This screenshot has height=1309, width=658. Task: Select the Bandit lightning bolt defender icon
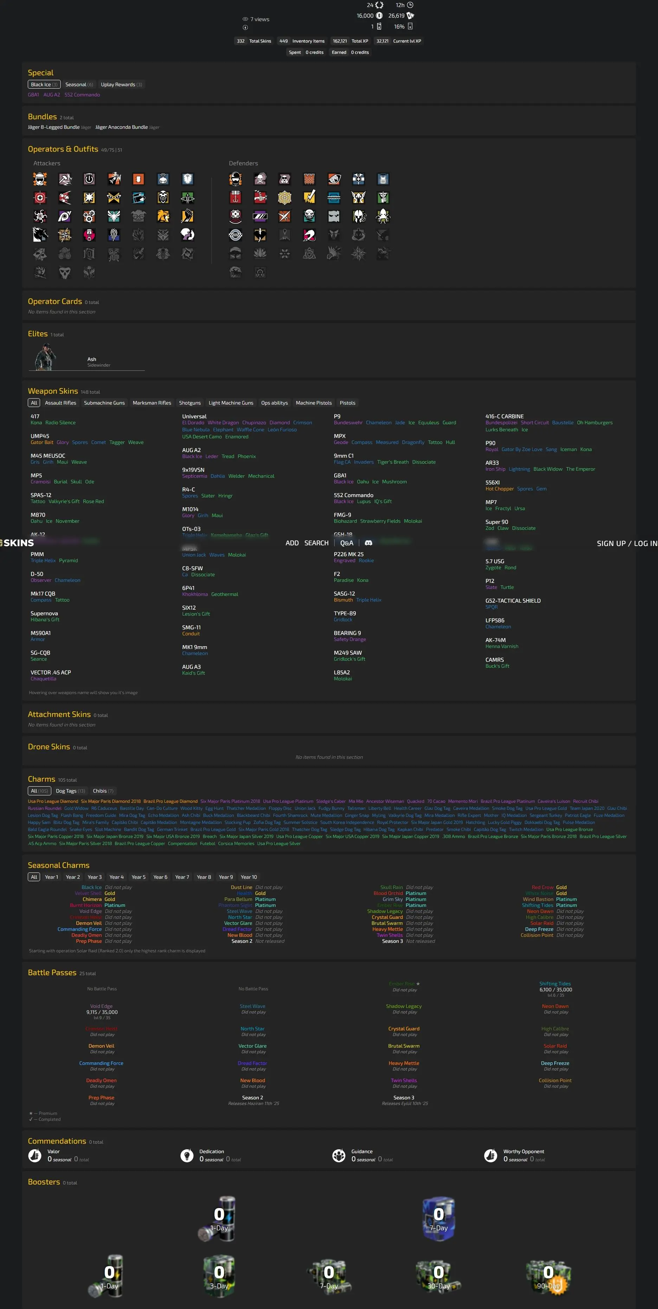point(309,198)
